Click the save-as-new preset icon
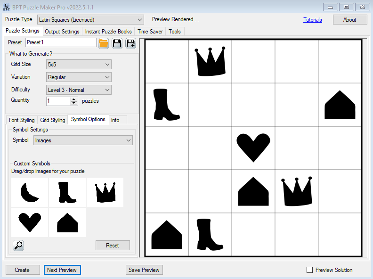373x279 pixels. 131,43
